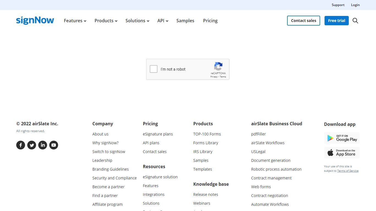Open the Become a partner link
Screen dimensions: 376x211
coord(108,187)
